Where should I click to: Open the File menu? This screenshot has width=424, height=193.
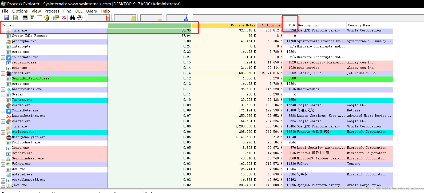pyautogui.click(x=5, y=11)
